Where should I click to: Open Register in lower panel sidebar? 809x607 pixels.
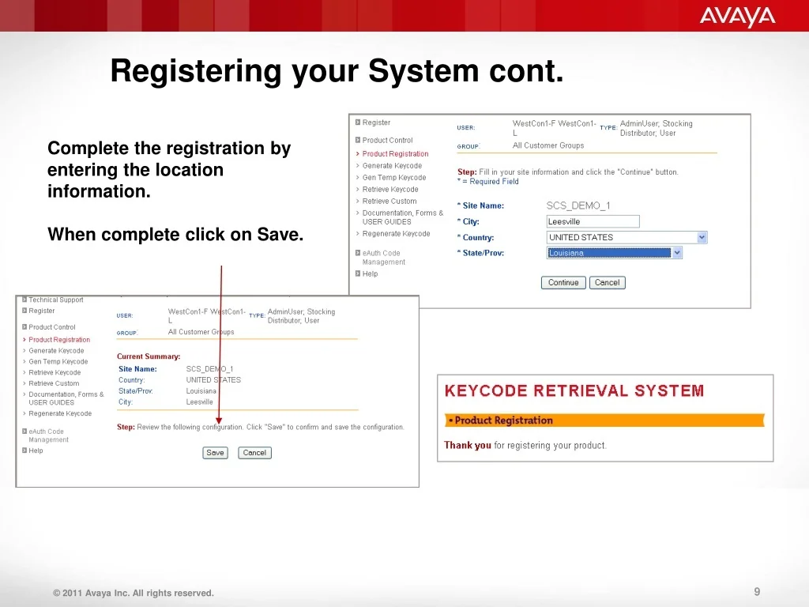42,310
